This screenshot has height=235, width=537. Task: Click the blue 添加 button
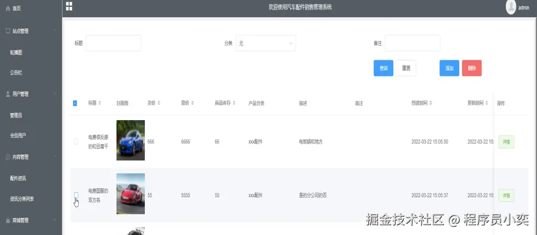pyautogui.click(x=449, y=68)
